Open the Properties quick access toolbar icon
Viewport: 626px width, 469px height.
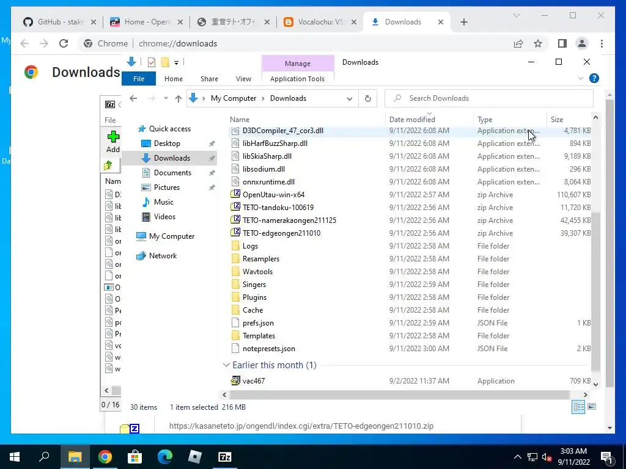click(x=152, y=62)
